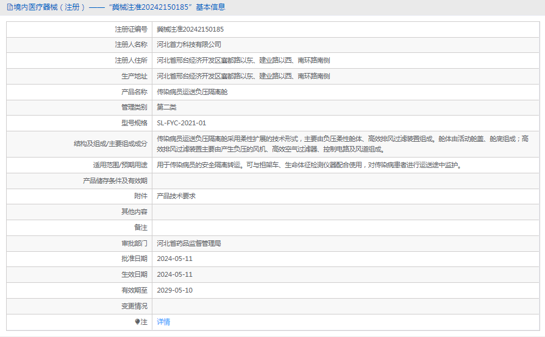Click the 产品名称 label

tap(134, 92)
